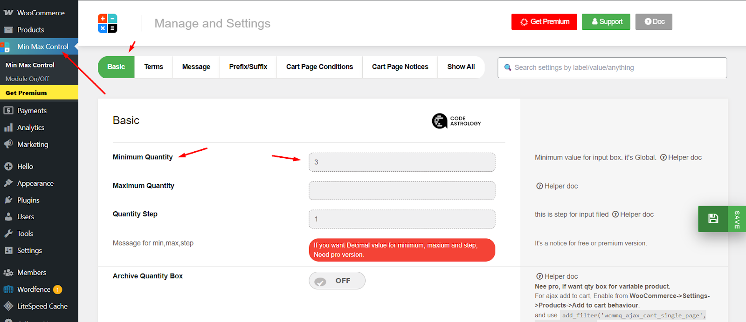Click the gray Doc button
The height and width of the screenshot is (322, 746).
point(654,22)
